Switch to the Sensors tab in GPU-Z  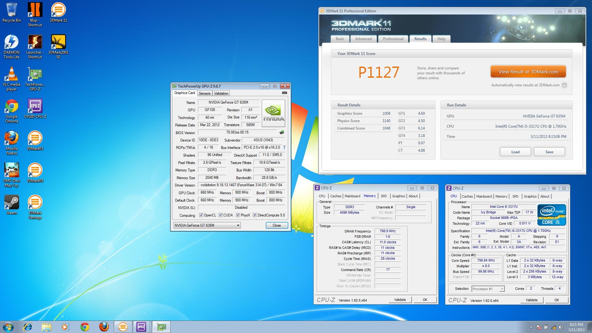click(x=204, y=93)
